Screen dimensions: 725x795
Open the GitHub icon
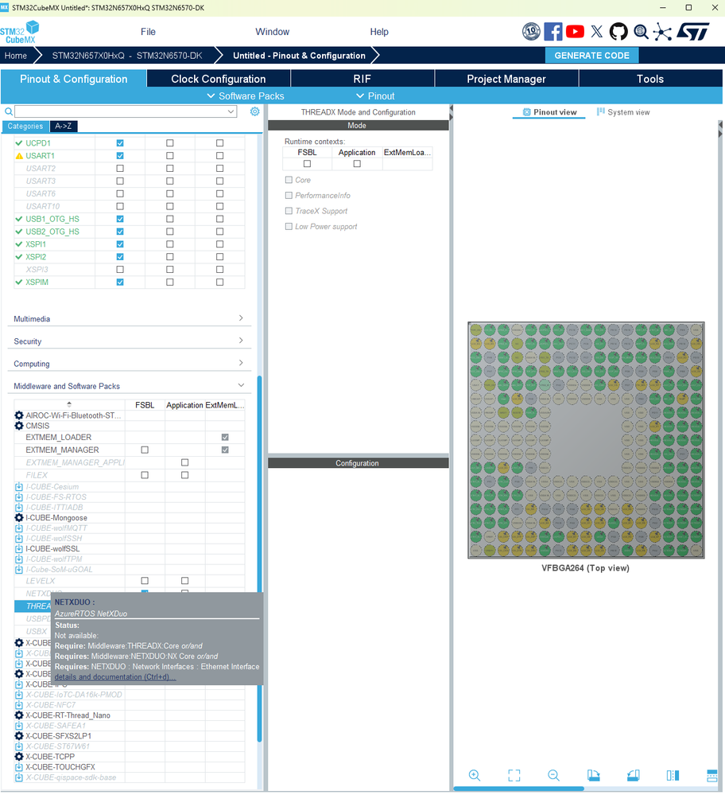(x=618, y=32)
